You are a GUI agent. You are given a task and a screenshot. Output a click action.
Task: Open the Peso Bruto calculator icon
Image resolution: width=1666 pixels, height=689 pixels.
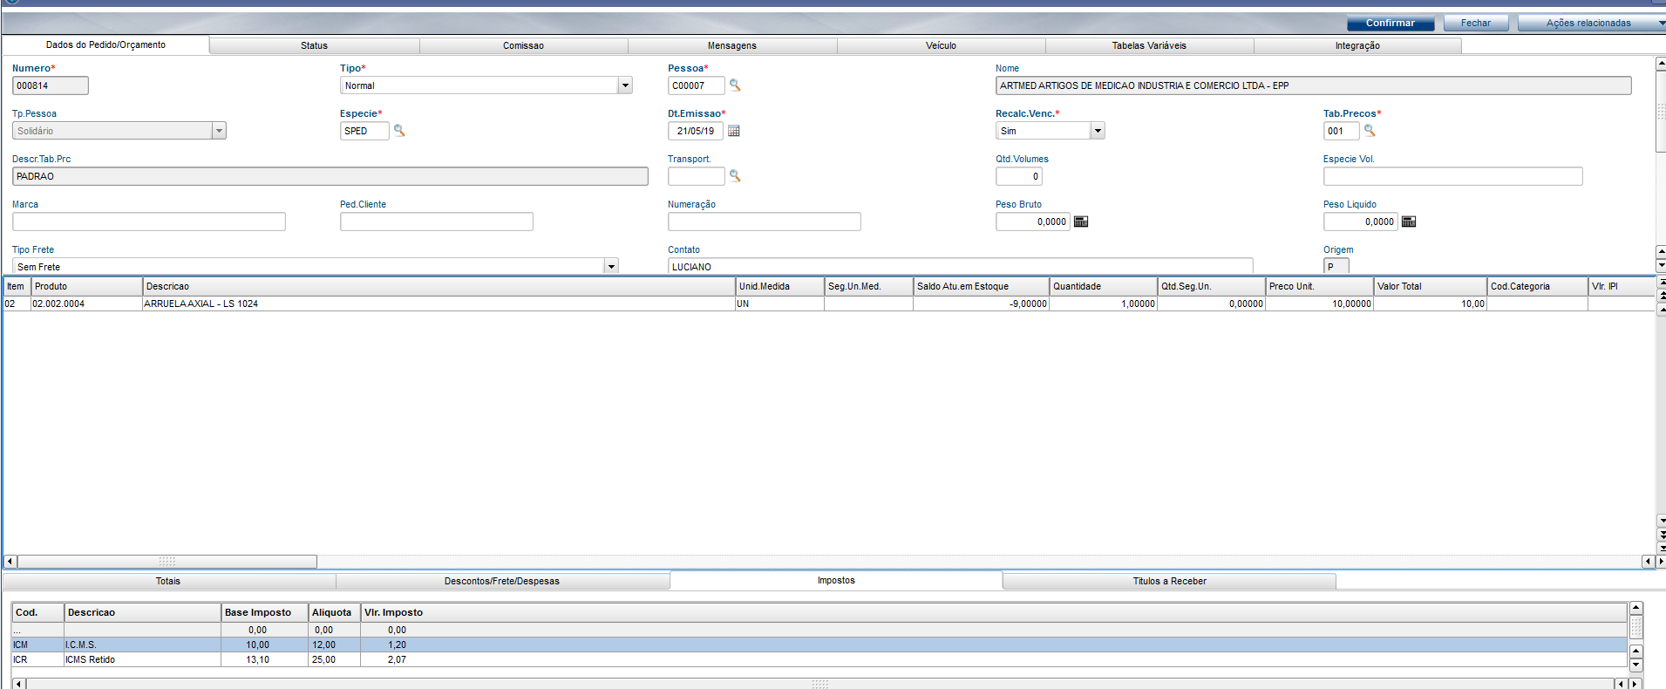point(1081,222)
